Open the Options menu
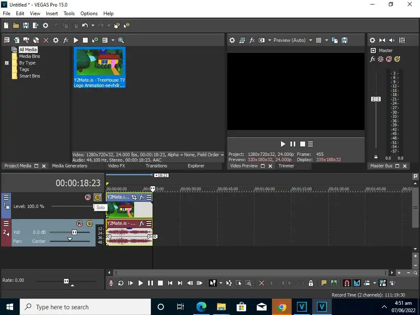420x315 pixels. coord(89,14)
